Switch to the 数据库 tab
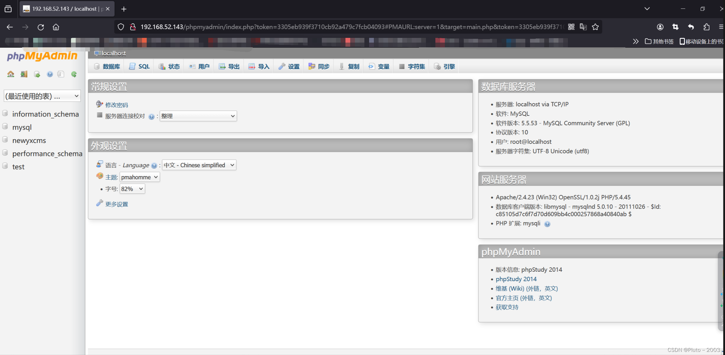The width and height of the screenshot is (725, 355). pyautogui.click(x=107, y=67)
